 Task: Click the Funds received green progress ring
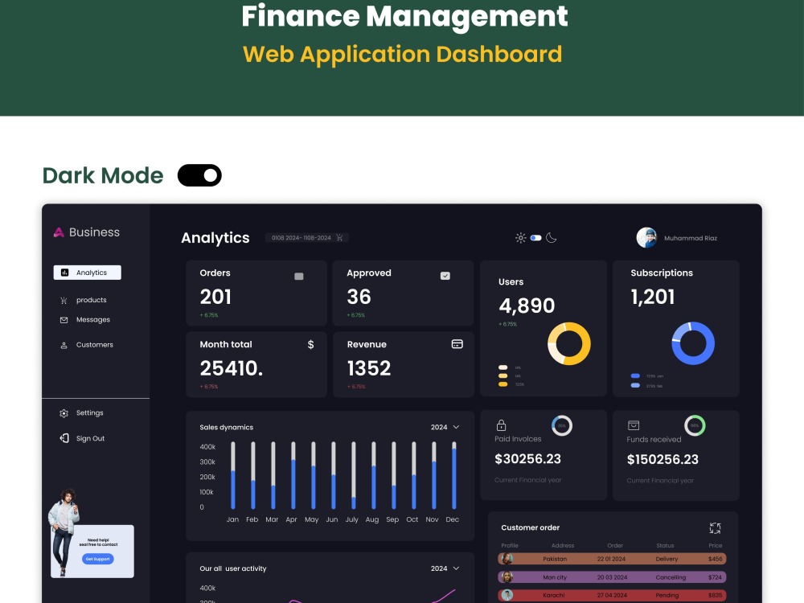[695, 425]
